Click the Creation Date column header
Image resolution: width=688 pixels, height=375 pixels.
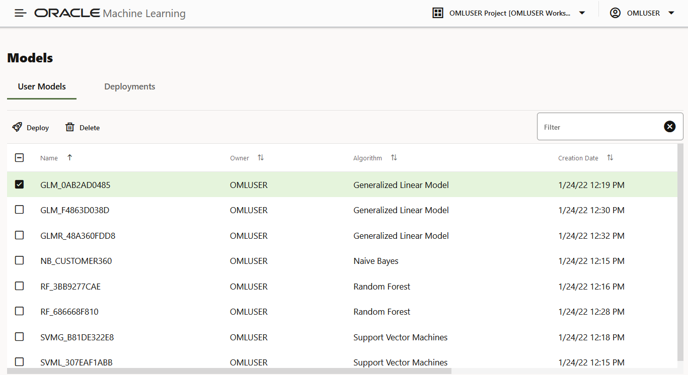[578, 158]
